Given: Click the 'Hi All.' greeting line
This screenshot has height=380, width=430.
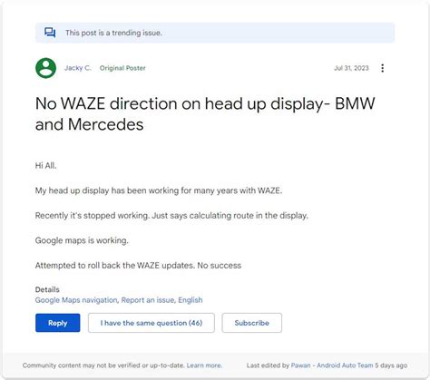Looking at the screenshot, I should click(45, 166).
